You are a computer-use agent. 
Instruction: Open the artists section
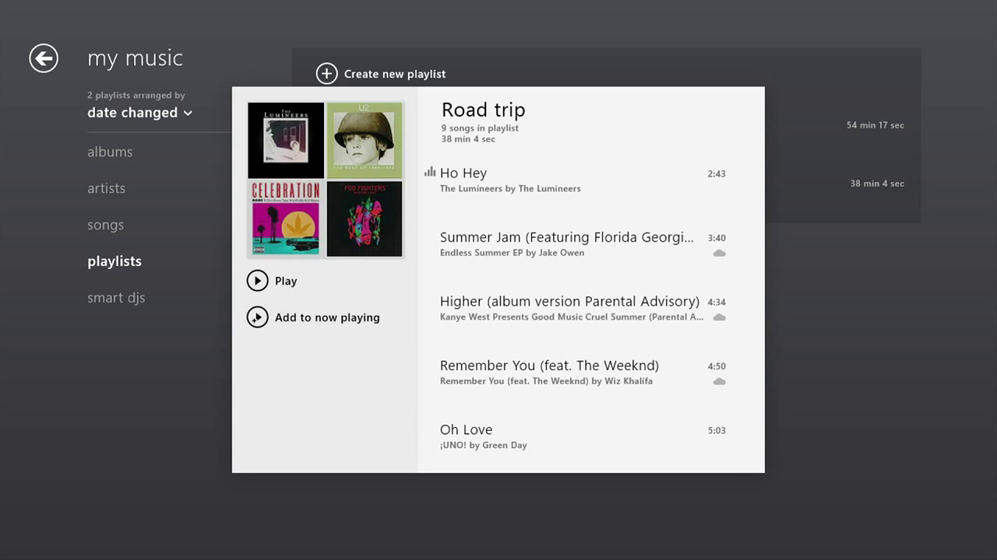(106, 188)
